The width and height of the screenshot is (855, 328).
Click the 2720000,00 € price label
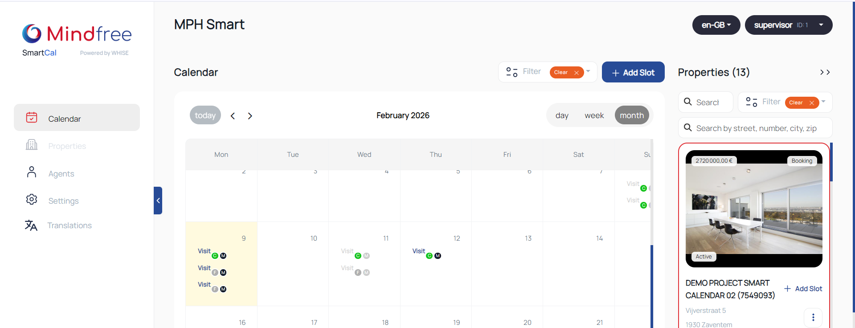(714, 161)
